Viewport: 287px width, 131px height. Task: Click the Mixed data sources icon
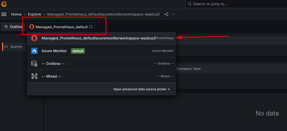[34, 76]
